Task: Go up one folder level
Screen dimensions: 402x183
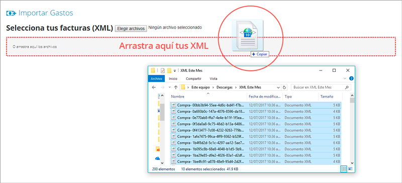Action: click(175, 87)
